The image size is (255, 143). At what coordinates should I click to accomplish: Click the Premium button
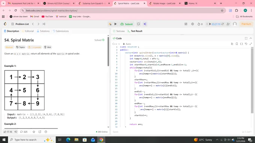click(x=246, y=24)
